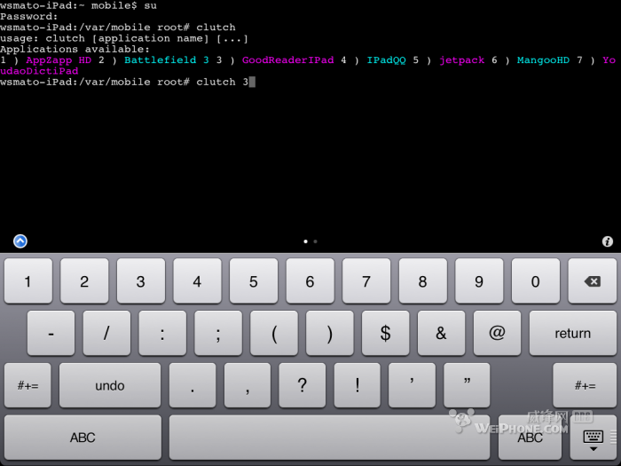Tap 'jetpack' in application list

(462, 60)
